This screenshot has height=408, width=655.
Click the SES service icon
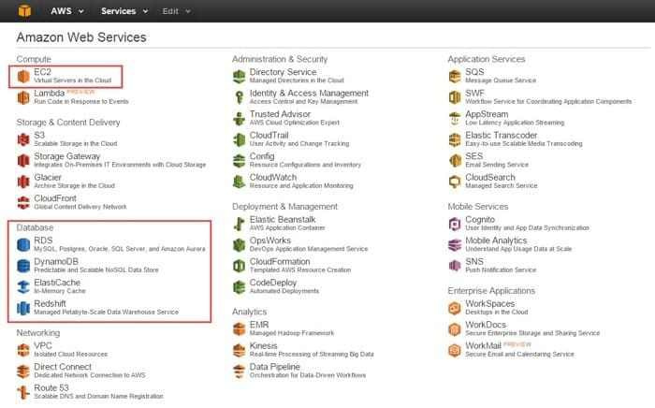click(455, 160)
